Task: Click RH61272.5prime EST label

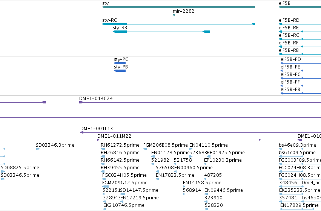Action: point(120,145)
